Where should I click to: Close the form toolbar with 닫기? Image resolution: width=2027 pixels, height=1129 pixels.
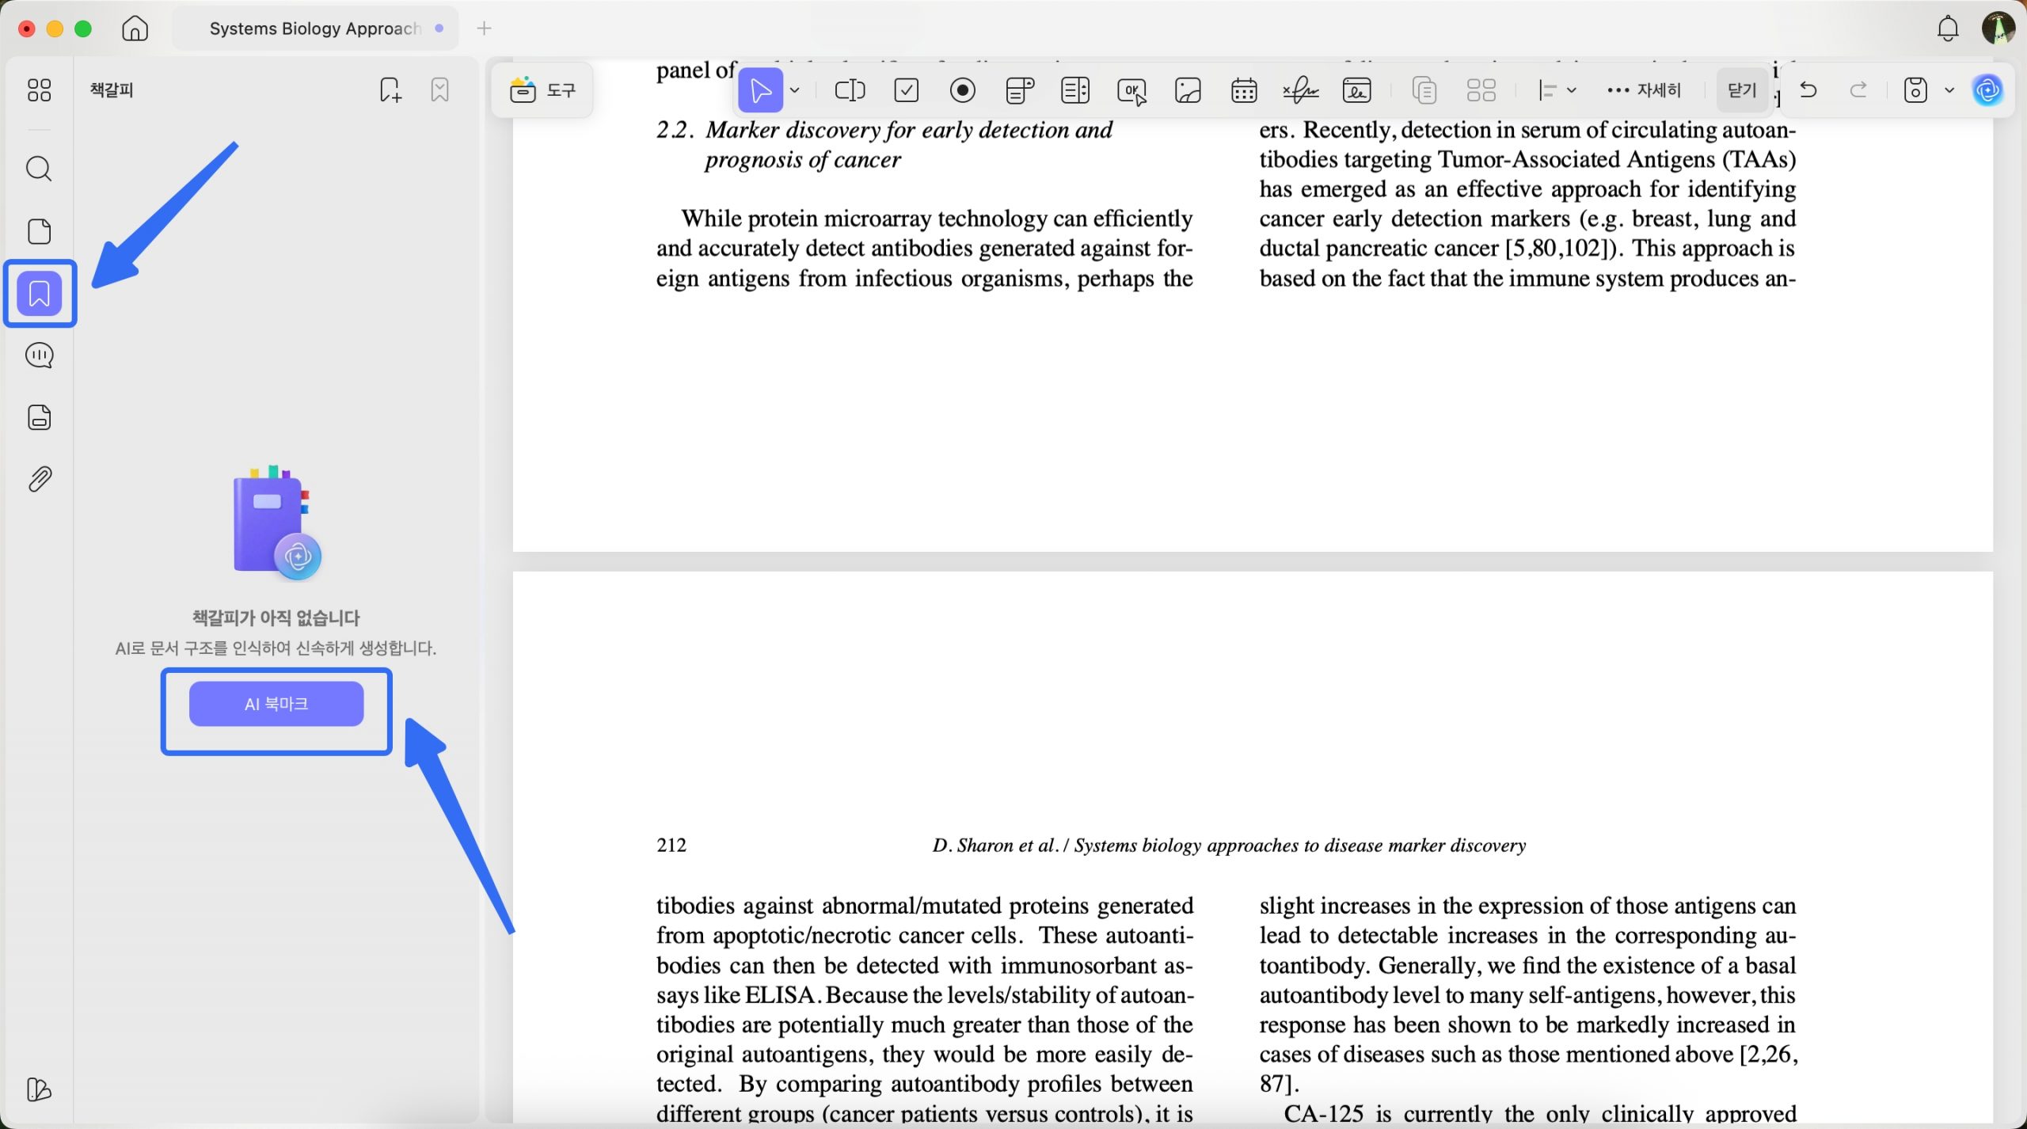[x=1741, y=89]
